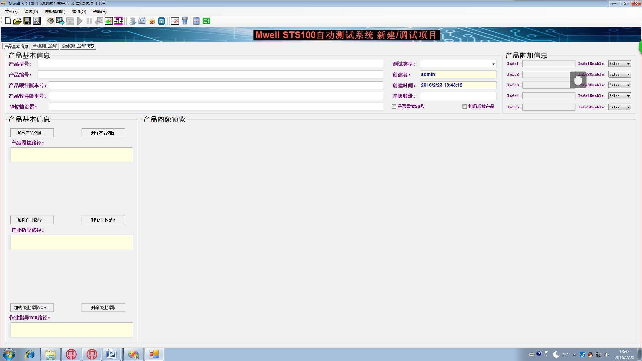Click 删除作业指导 button beside 加载作业指导VCR
This screenshot has height=361, width=642.
103,308
